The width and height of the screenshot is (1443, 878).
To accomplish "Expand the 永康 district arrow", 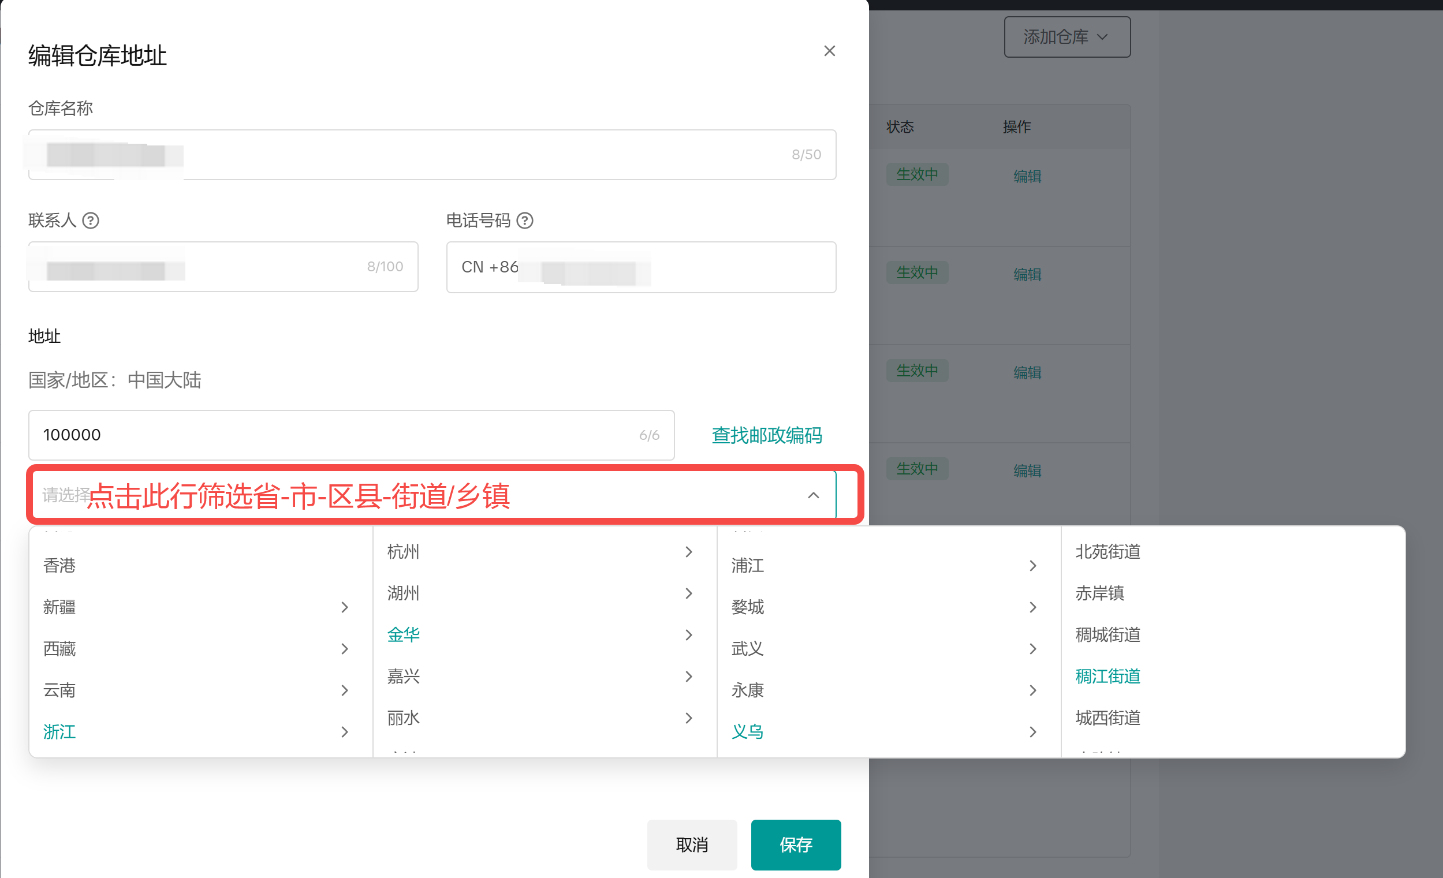I will click(1032, 690).
